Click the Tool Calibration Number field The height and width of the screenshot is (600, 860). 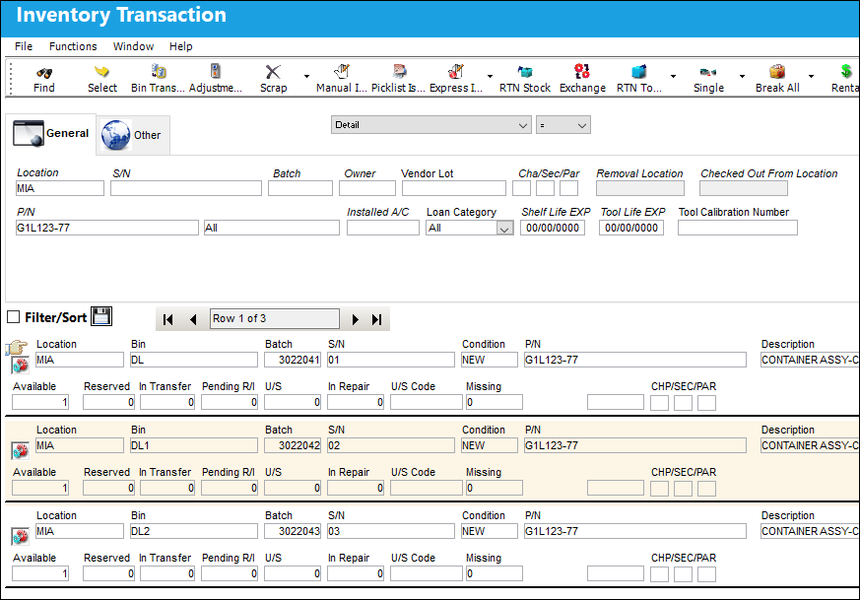[738, 228]
